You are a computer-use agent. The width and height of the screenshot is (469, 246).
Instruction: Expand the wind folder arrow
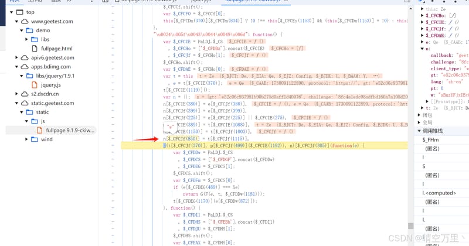pyautogui.click(x=26, y=139)
